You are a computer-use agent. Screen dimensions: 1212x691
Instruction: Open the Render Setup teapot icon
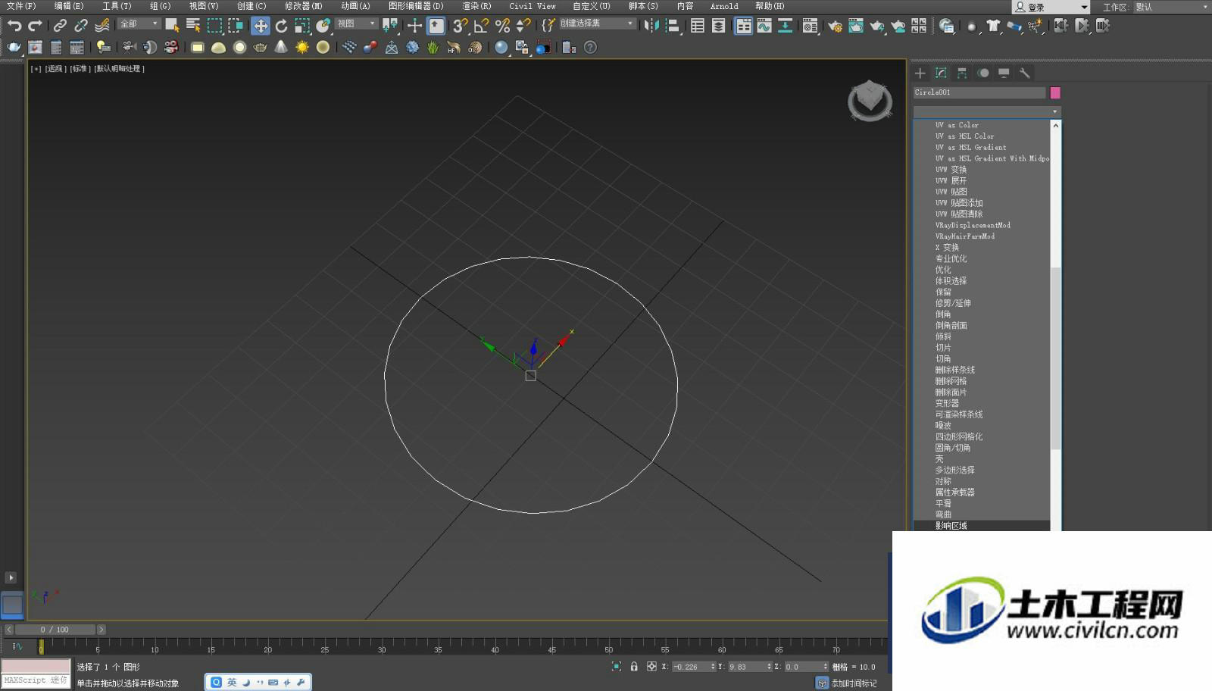click(835, 26)
